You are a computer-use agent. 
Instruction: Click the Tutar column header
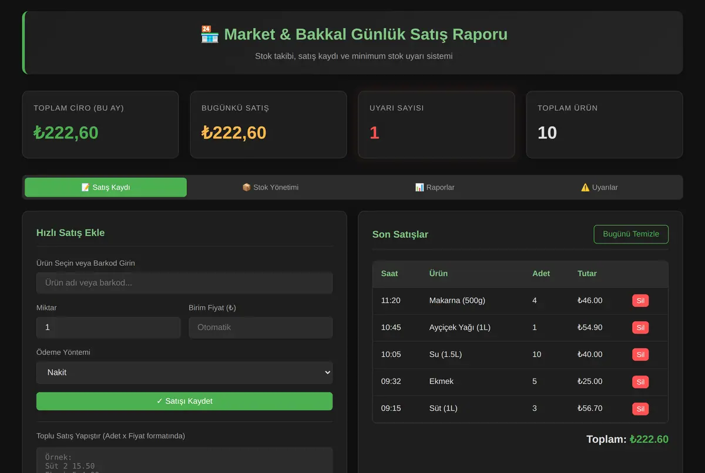[x=587, y=273]
